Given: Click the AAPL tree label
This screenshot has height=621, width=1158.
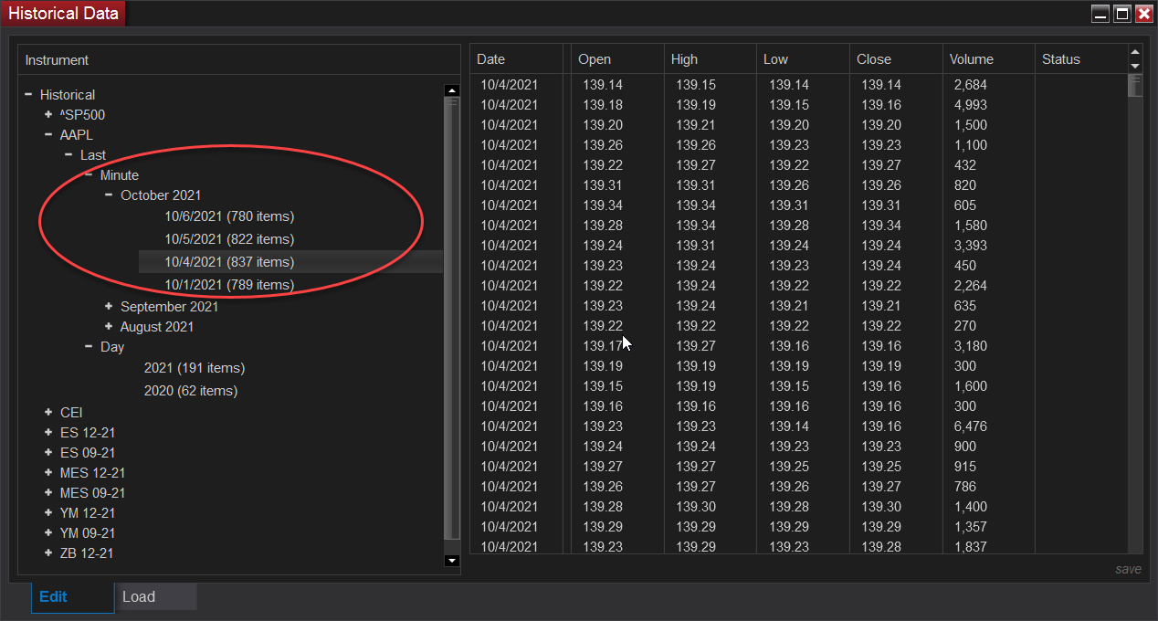Looking at the screenshot, I should coord(77,135).
